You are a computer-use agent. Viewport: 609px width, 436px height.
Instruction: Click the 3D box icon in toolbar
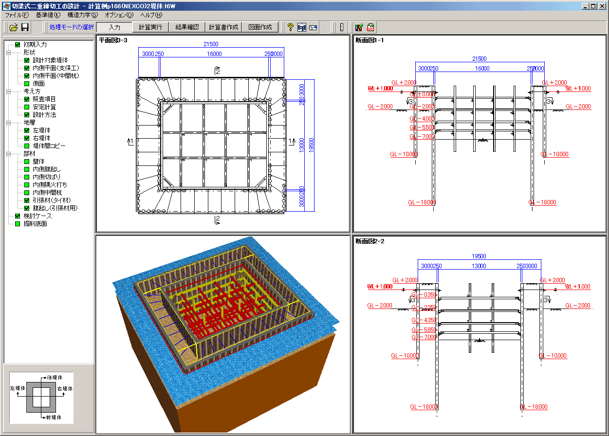pos(302,27)
